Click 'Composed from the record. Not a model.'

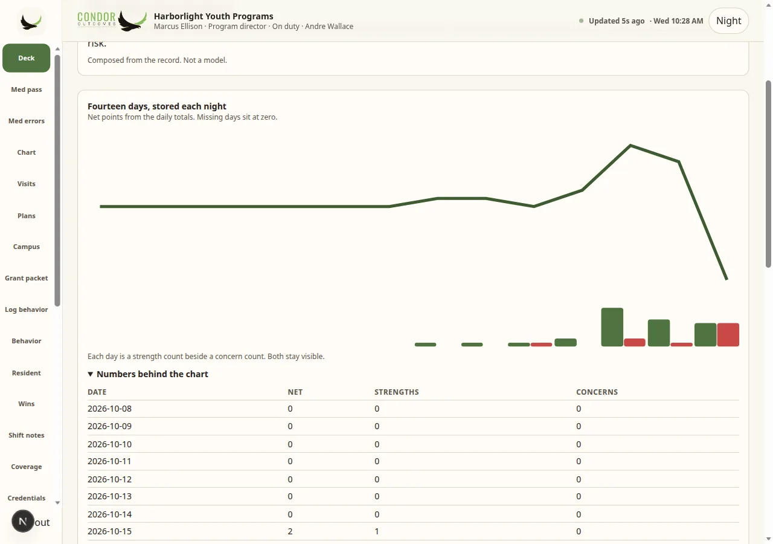pyautogui.click(x=157, y=60)
